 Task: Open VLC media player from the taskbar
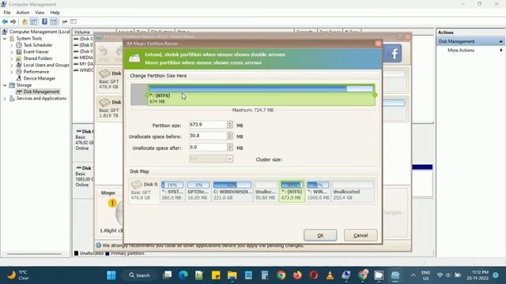[330, 275]
